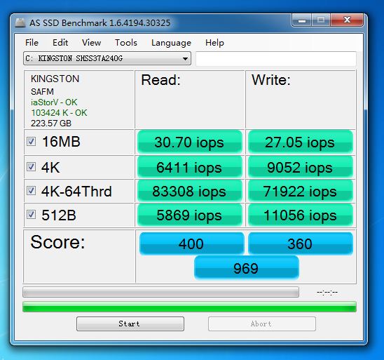Uncheck the 16MB test checkbox
Viewport: 384px width, 360px height.
pyautogui.click(x=31, y=142)
